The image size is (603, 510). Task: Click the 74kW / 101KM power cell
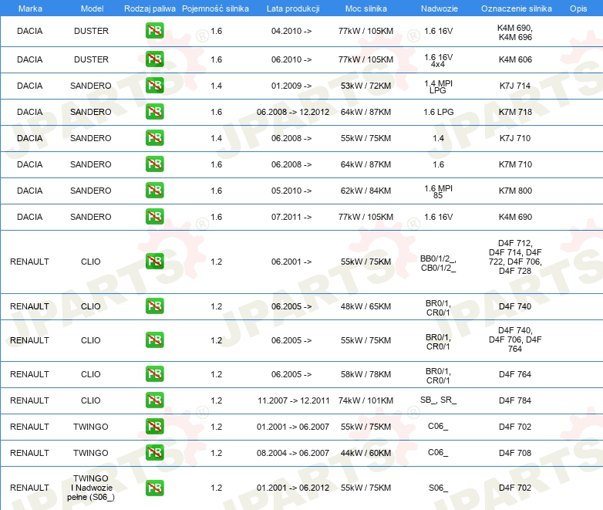click(366, 400)
